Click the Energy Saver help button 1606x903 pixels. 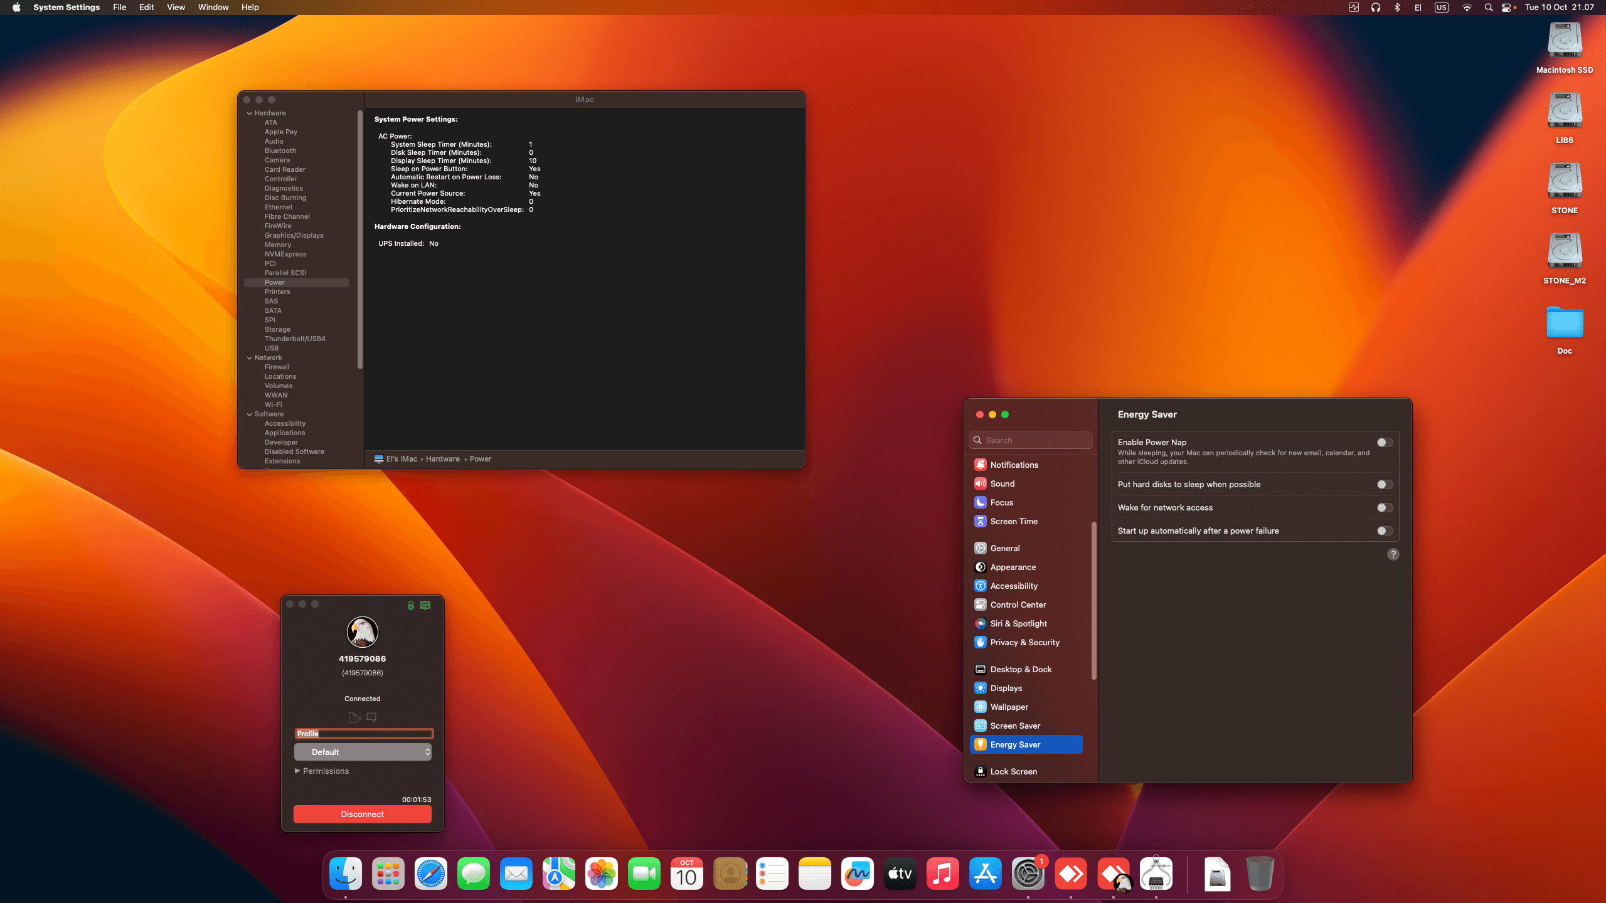pyautogui.click(x=1393, y=554)
